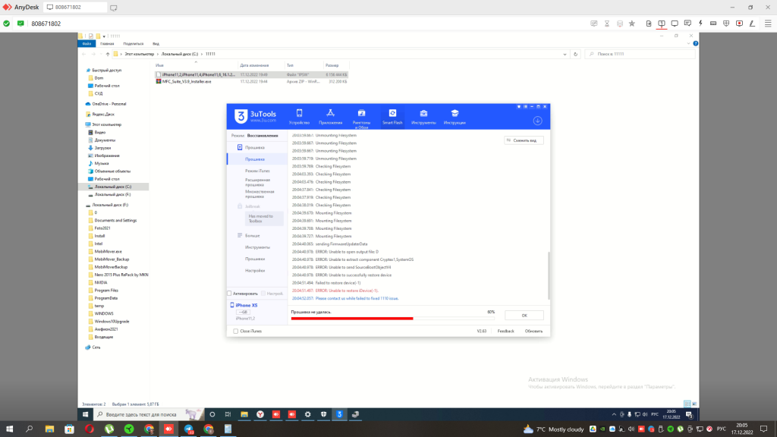Viewport: 777px width, 437px height.
Task: Click the Сменить вид button
Action: click(524, 140)
